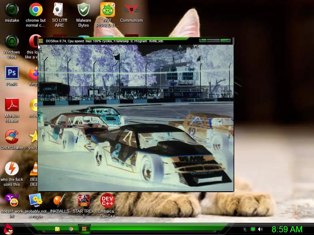314x235 pixels.
Task: Close the DOSBox window
Action: (225, 40)
